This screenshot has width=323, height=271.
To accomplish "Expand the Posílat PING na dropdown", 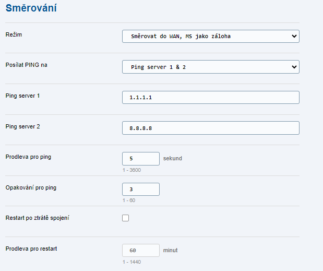I will (210, 67).
